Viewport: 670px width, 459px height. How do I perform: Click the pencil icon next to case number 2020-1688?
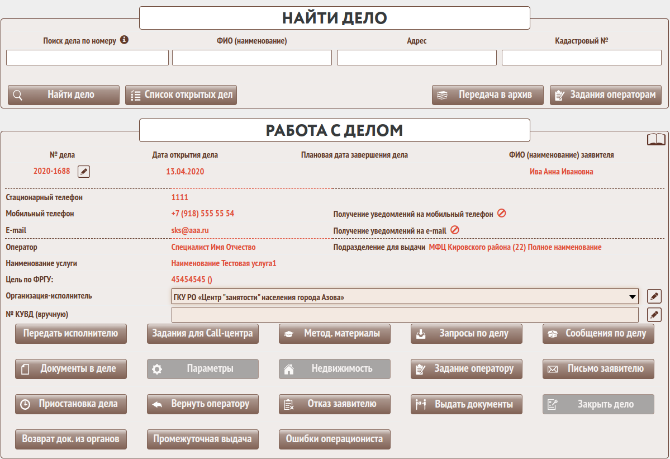(84, 172)
